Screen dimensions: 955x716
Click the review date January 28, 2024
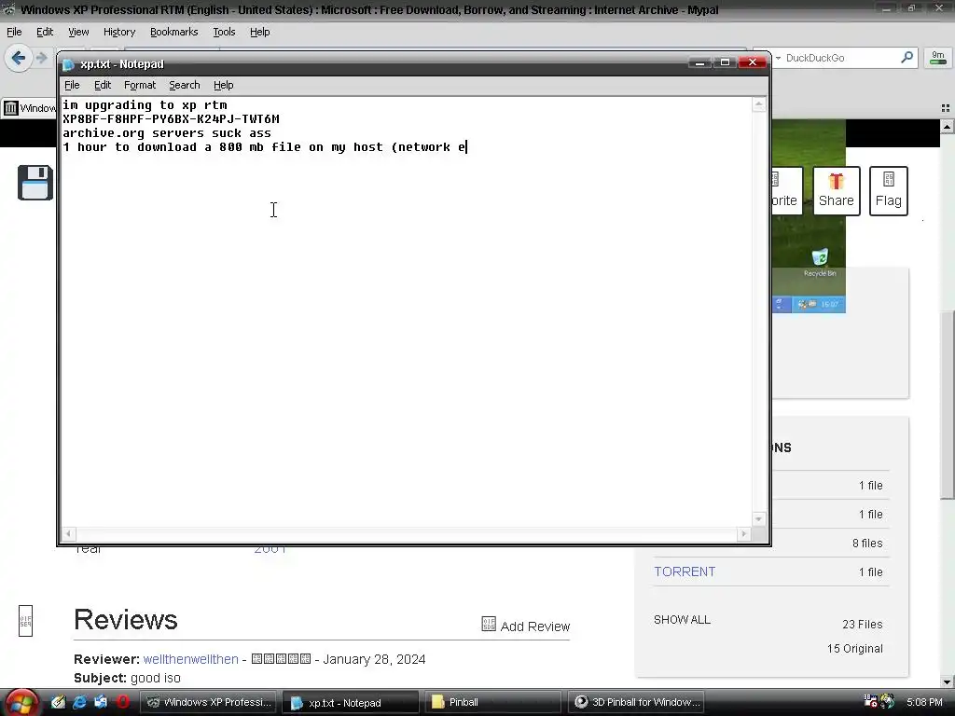(x=374, y=659)
